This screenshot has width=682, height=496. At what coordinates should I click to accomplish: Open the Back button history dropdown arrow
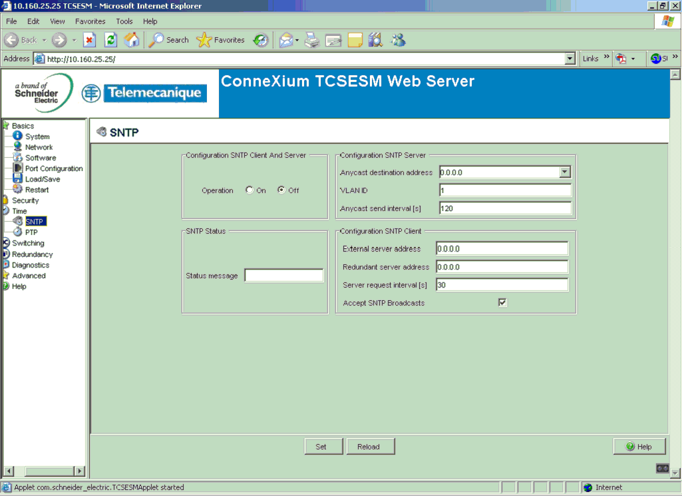(x=45, y=40)
